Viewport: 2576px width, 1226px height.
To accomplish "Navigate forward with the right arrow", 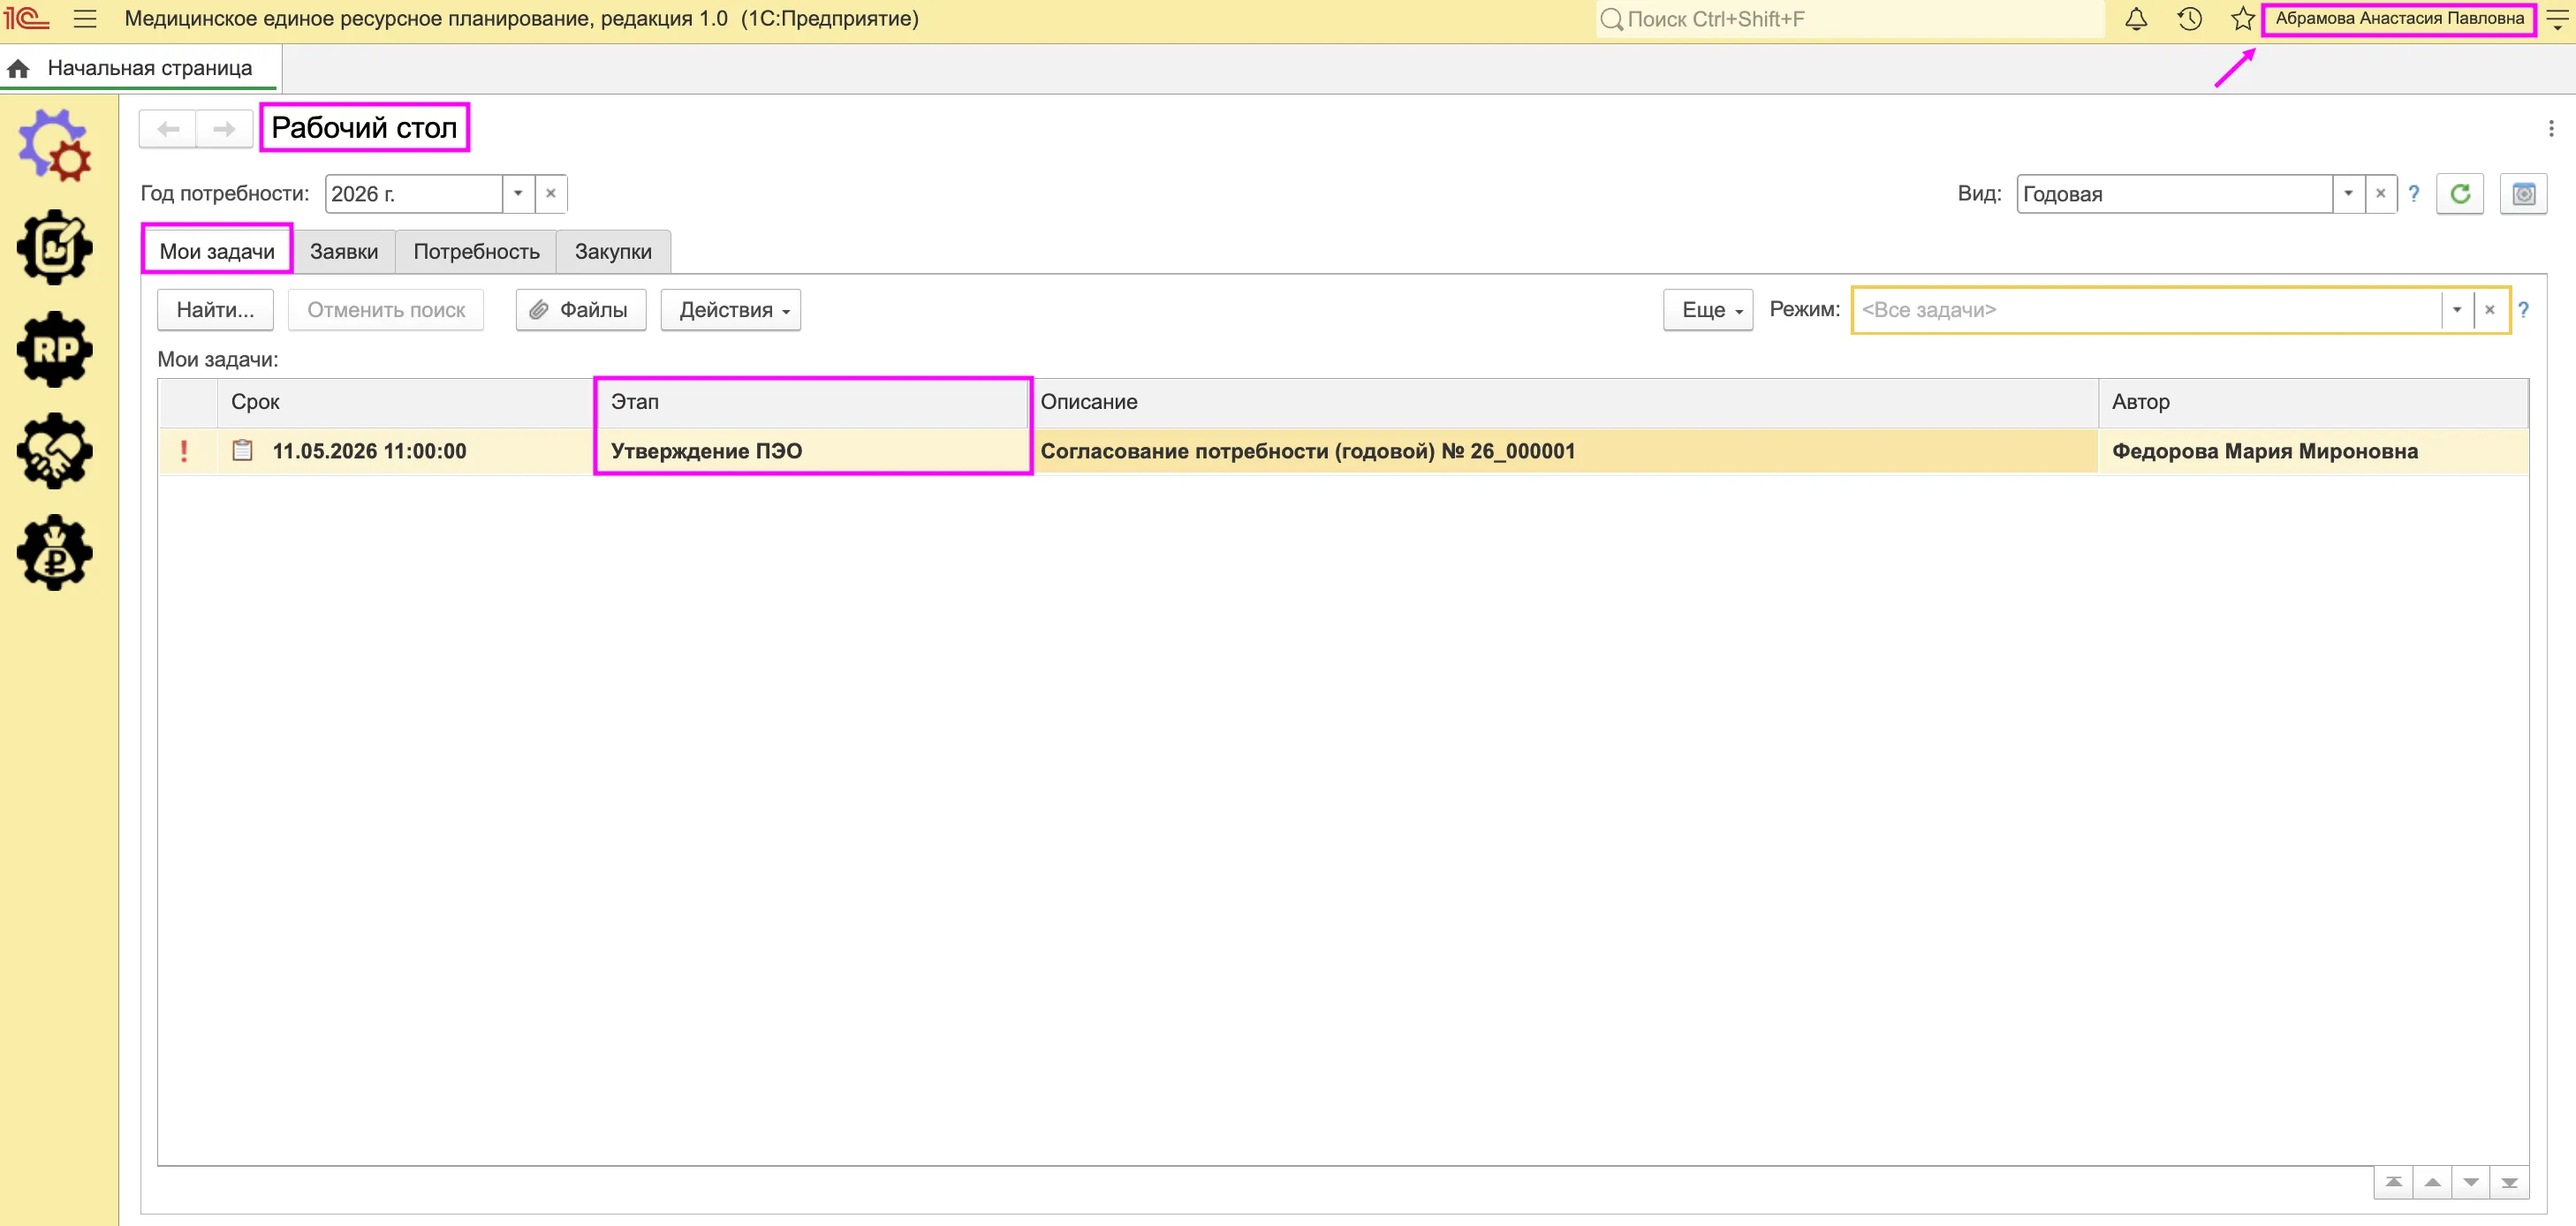I will coord(224,129).
